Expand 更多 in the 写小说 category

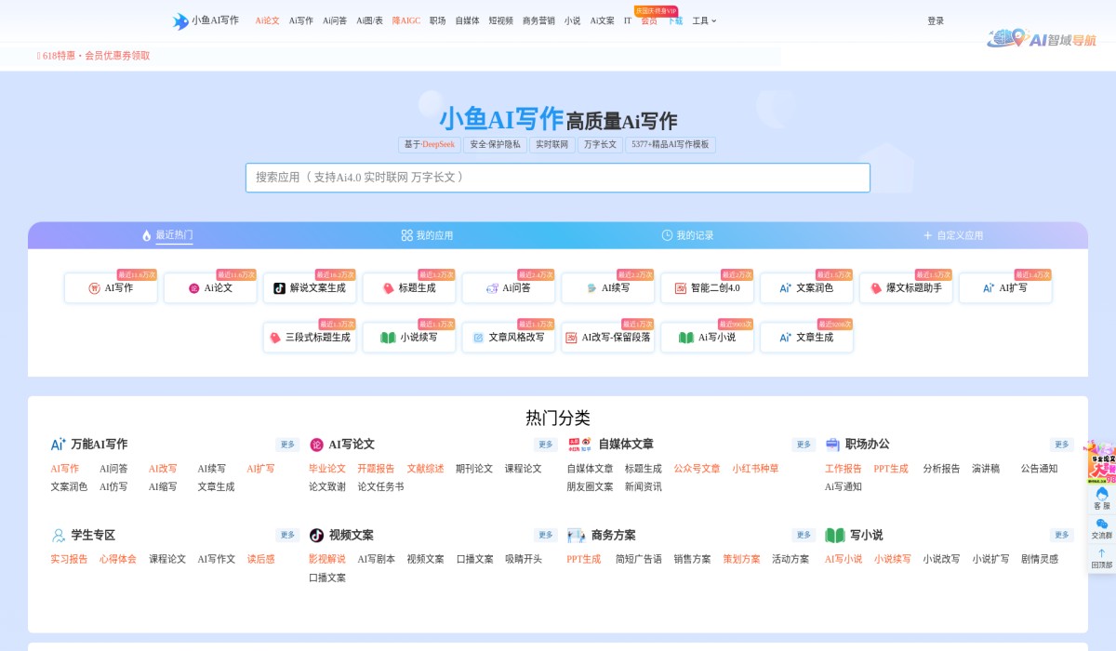[1060, 536]
